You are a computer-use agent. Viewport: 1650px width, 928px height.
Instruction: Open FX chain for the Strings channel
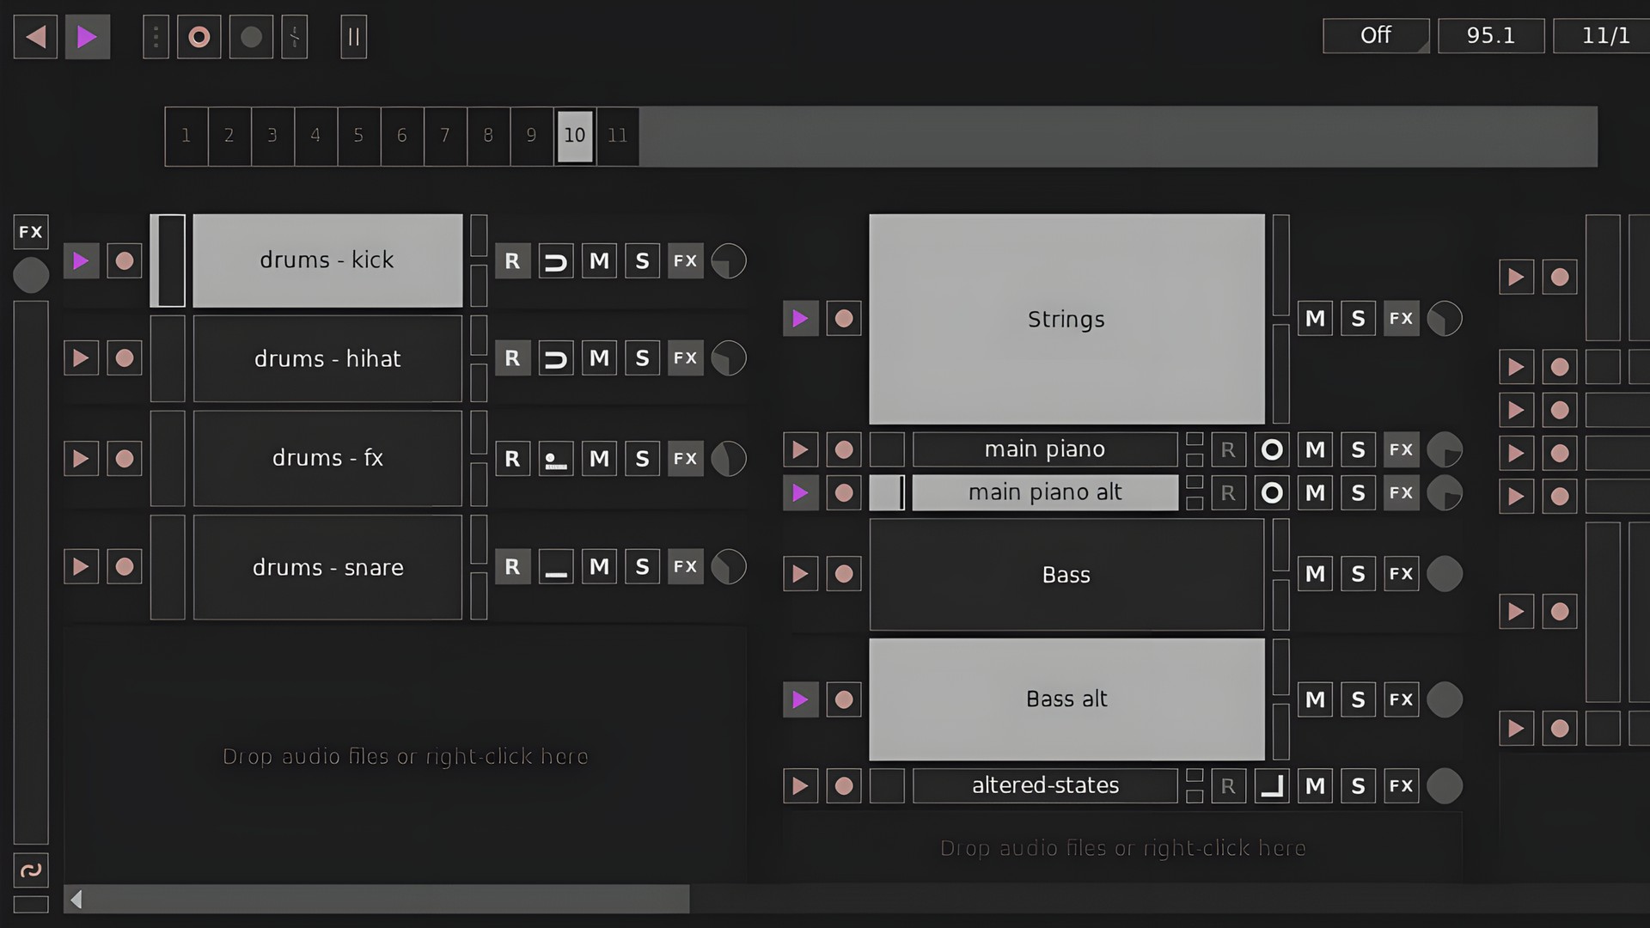(x=1401, y=318)
